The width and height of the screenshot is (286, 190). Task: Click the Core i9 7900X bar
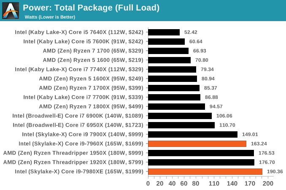(193, 134)
